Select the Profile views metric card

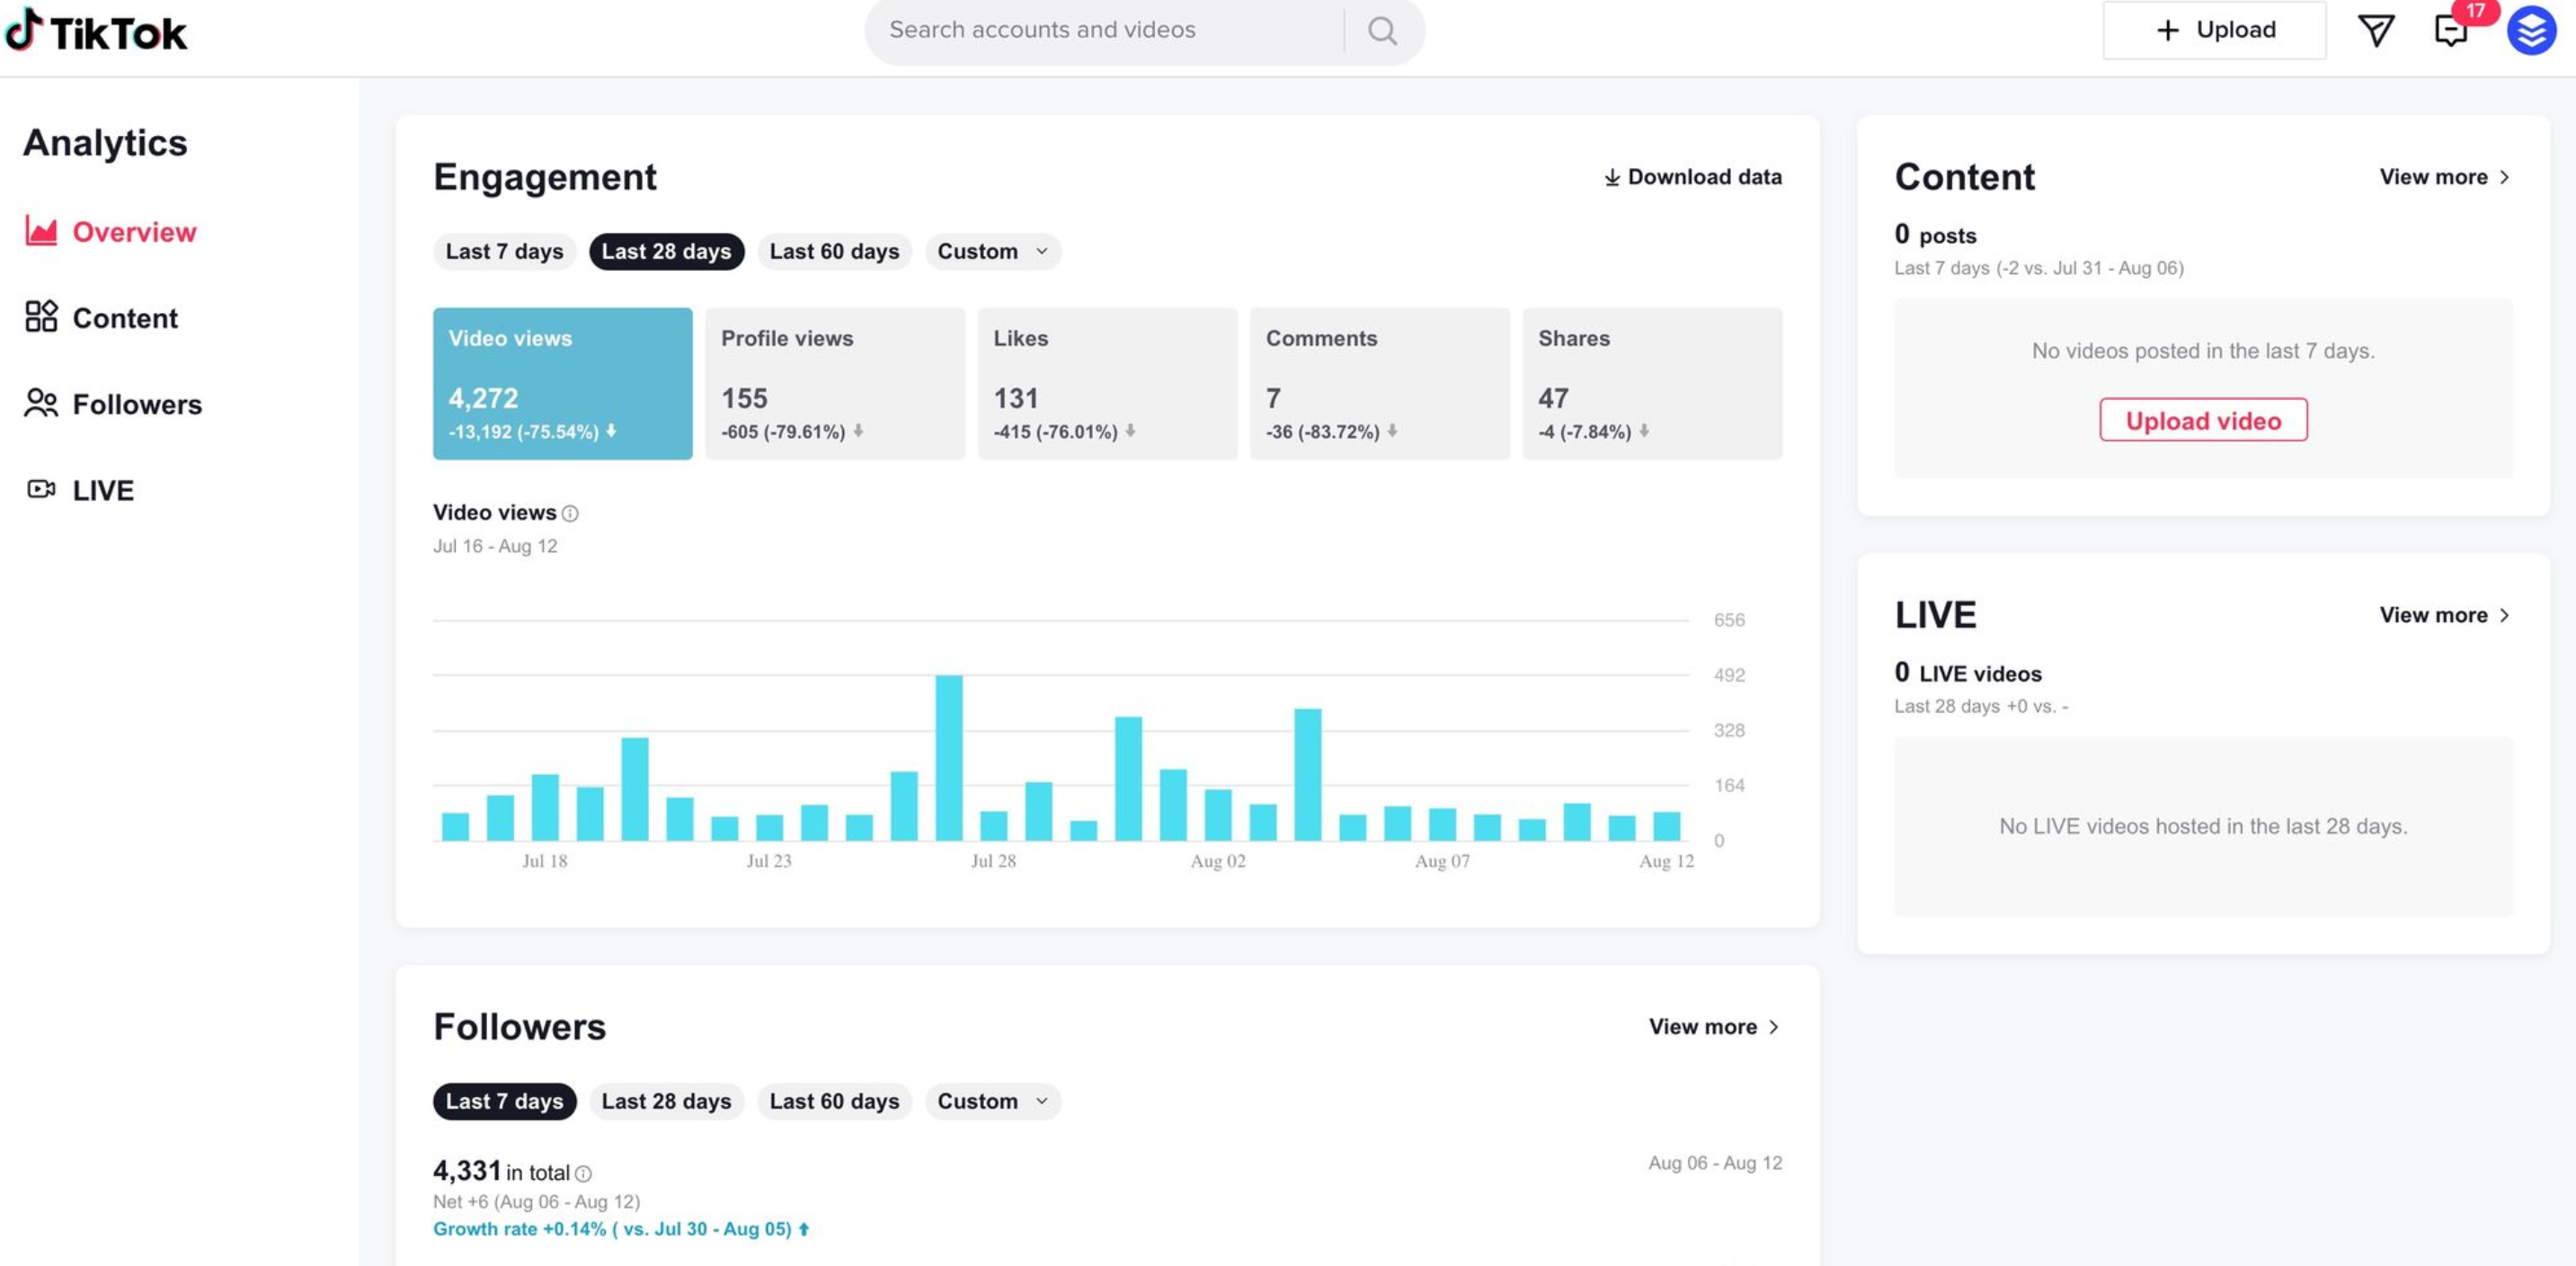[x=834, y=383]
